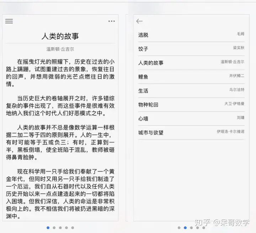Select the 城市与欲望 list item
Image resolution: width=256 pixels, height=233 pixels.
(x=151, y=133)
